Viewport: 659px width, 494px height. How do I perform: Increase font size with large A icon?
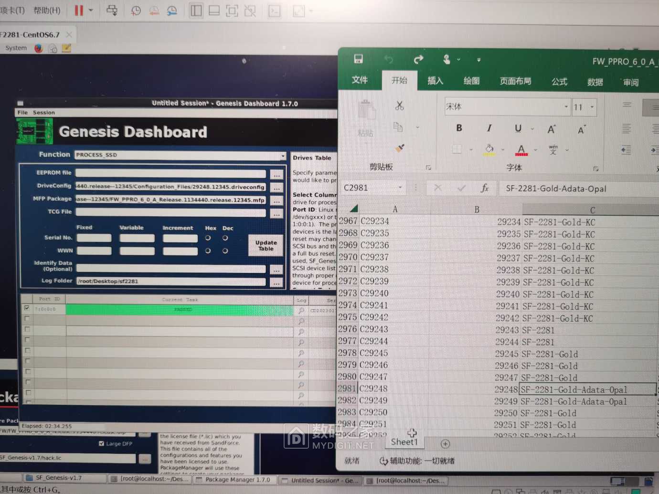(x=551, y=129)
